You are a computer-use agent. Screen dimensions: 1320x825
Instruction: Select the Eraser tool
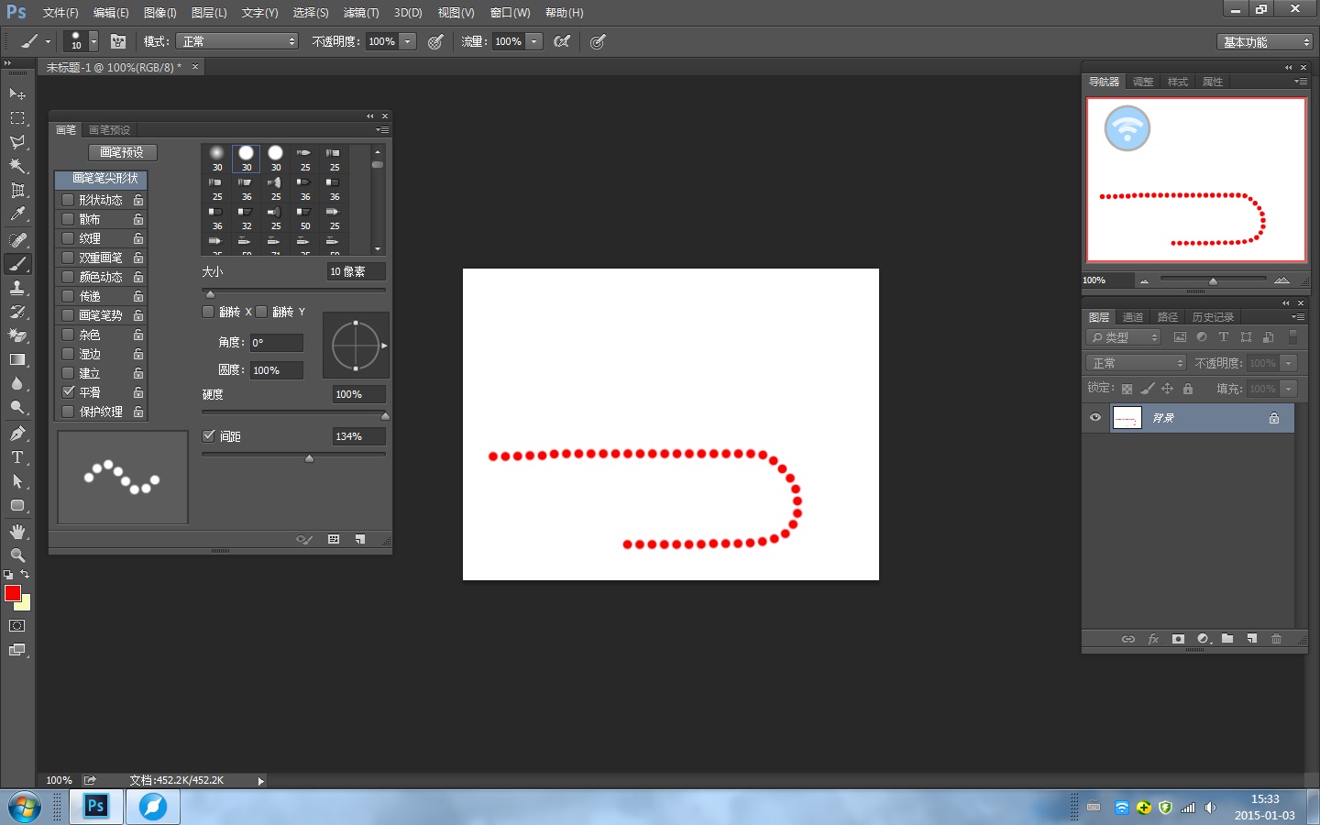pos(17,335)
